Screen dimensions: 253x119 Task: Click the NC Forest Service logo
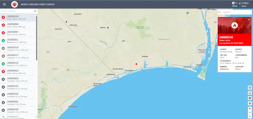[15, 4]
